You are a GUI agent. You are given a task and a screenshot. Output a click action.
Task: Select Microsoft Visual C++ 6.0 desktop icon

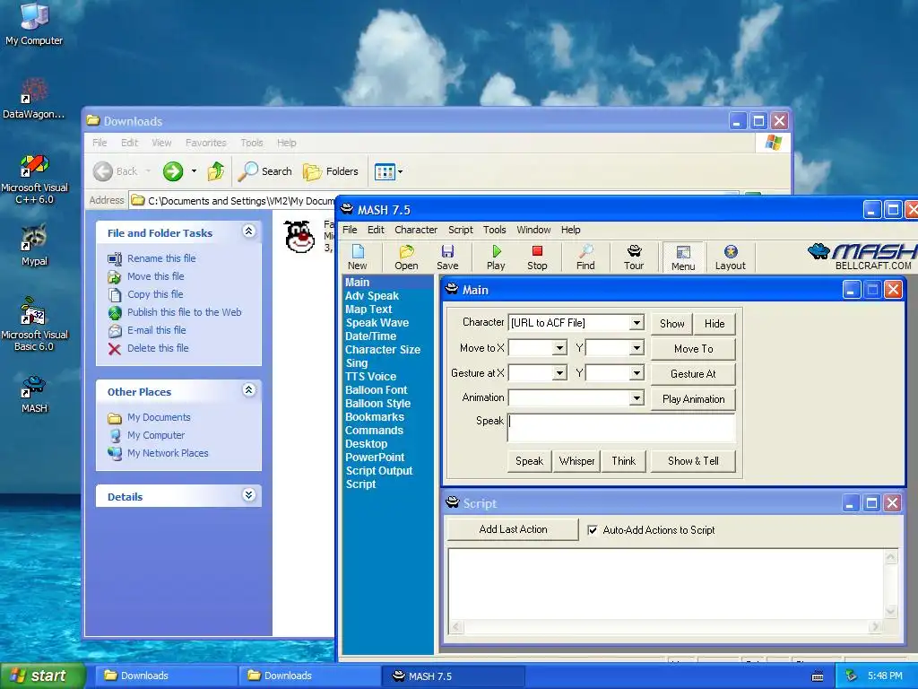pos(34,179)
